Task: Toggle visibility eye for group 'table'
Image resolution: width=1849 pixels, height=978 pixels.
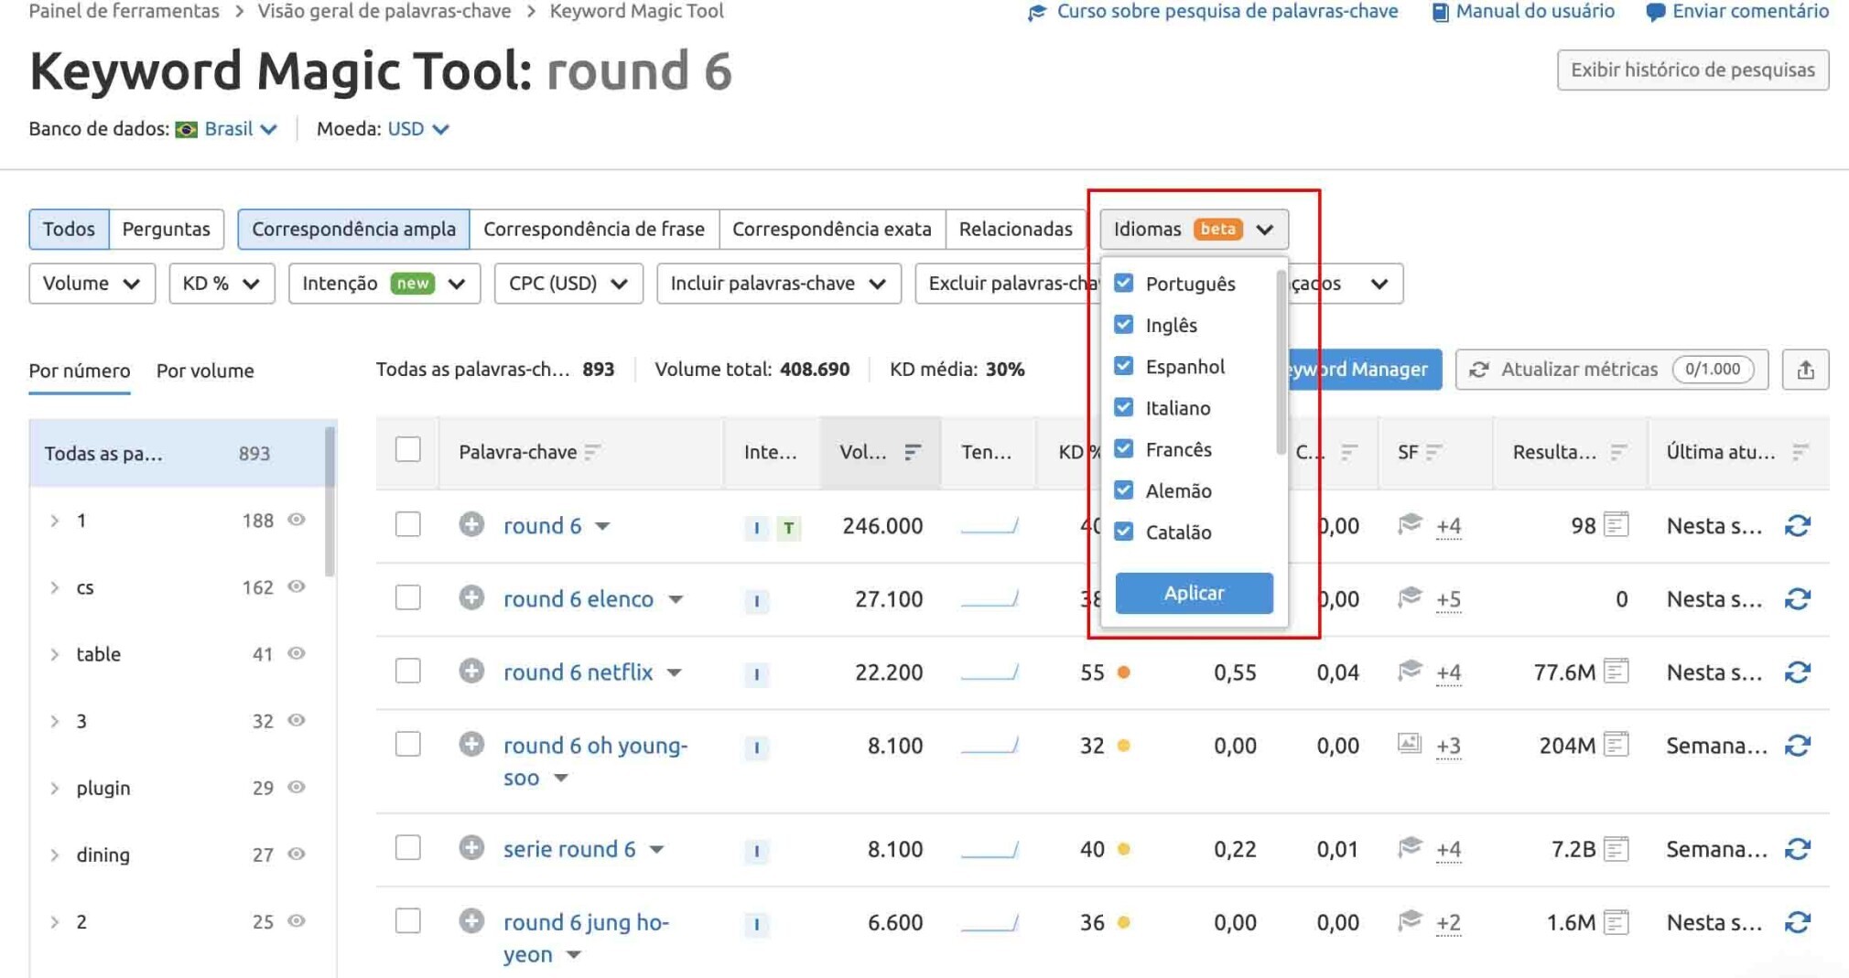Action: pos(297,653)
